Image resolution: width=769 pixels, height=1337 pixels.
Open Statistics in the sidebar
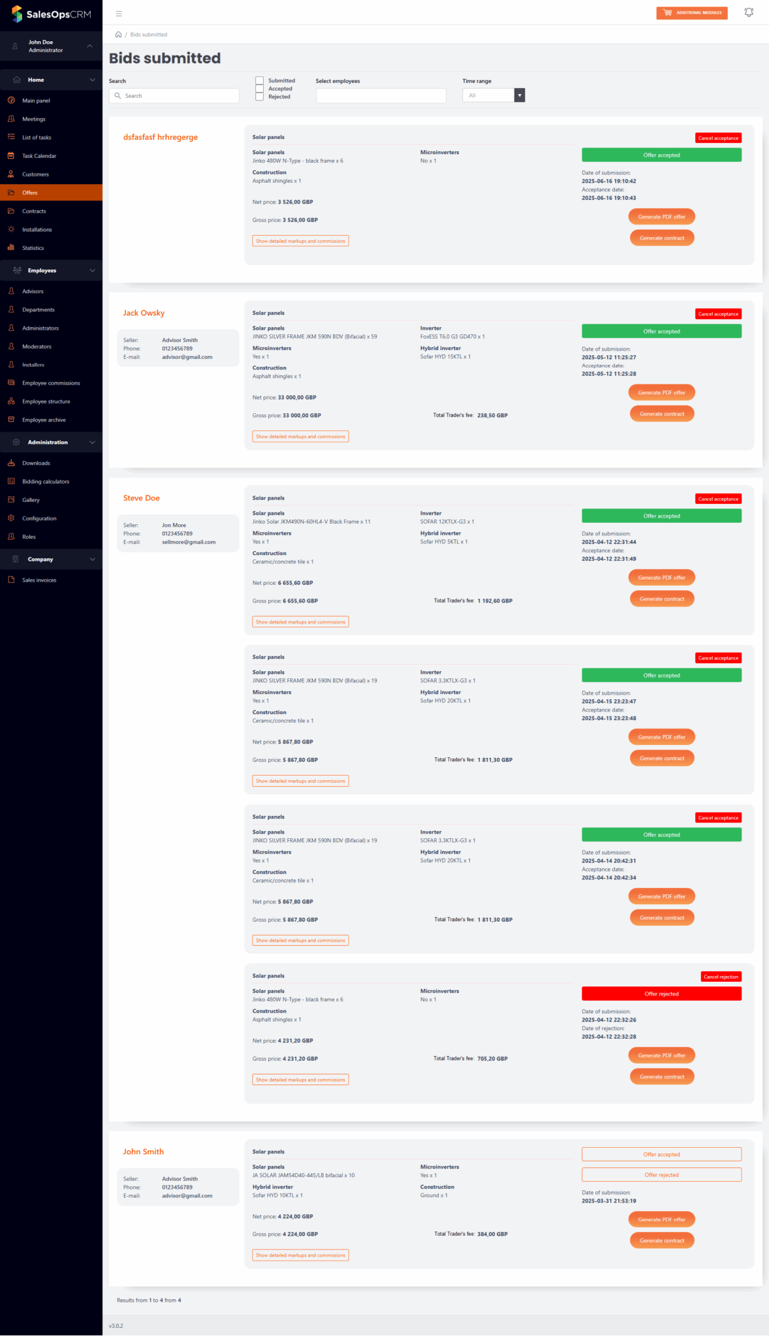pyautogui.click(x=33, y=248)
